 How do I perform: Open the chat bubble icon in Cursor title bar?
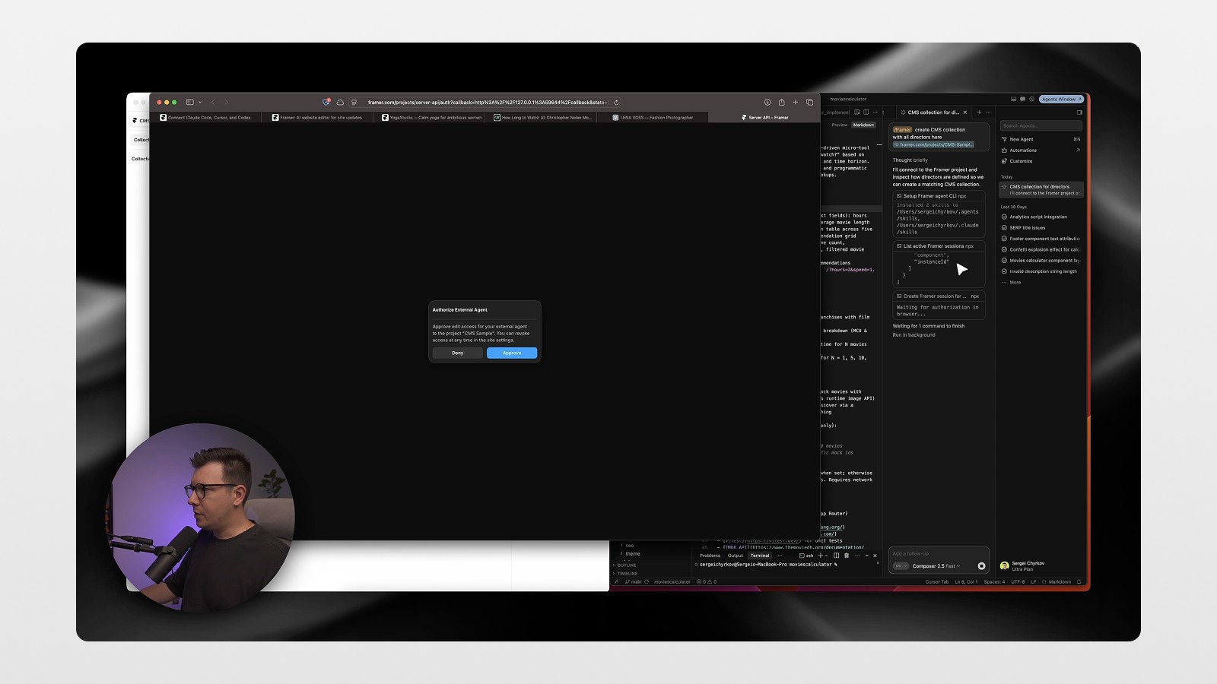(1022, 99)
